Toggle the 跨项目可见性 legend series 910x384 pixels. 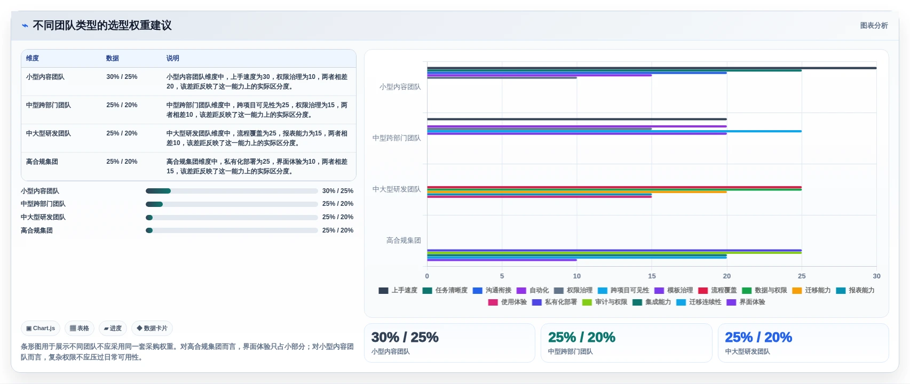623,291
